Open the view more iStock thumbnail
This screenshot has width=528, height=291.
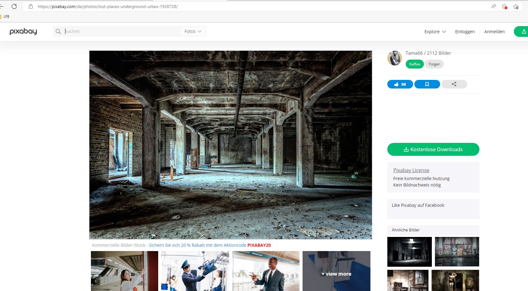pyautogui.click(x=336, y=271)
